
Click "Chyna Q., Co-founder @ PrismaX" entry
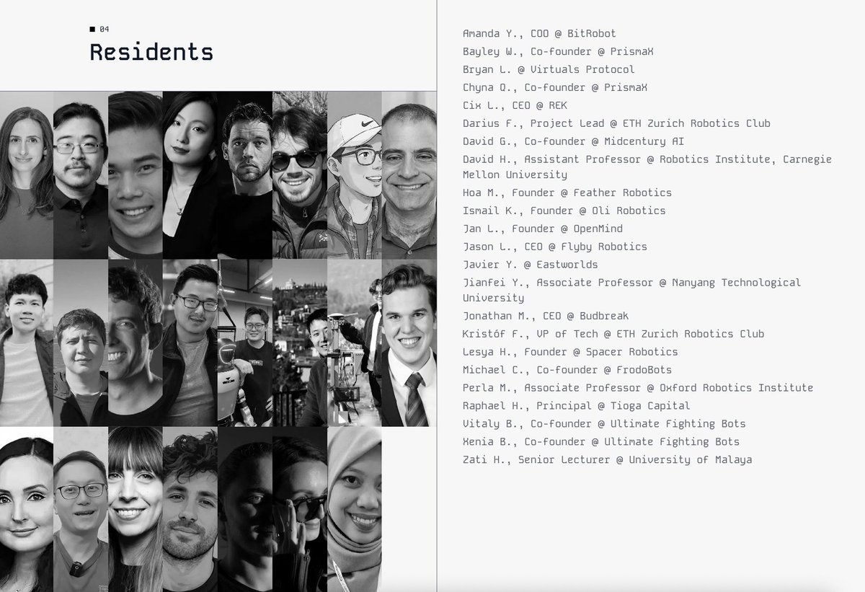[x=555, y=87]
